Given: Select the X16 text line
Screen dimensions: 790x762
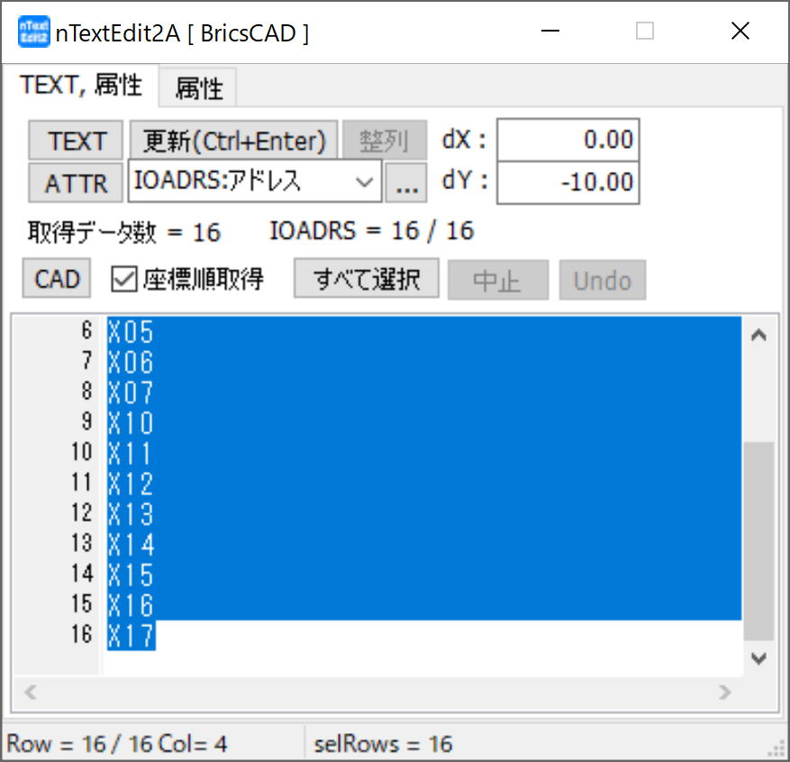Looking at the screenshot, I should (423, 605).
